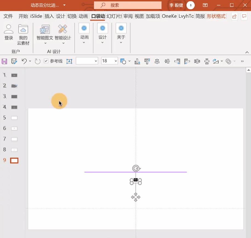Select slide 7 thumbnail
Image resolution: width=251 pixels, height=238 pixels.
14,139
